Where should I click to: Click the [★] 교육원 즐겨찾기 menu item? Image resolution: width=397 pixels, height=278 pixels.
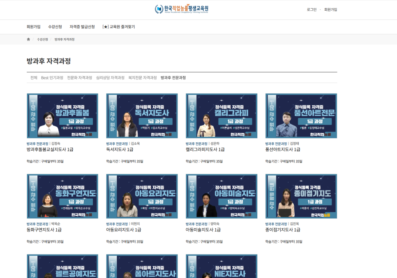pos(119,27)
